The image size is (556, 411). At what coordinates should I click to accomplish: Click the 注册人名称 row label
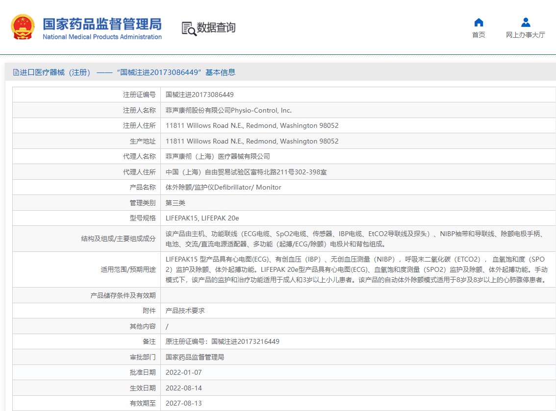coord(139,110)
